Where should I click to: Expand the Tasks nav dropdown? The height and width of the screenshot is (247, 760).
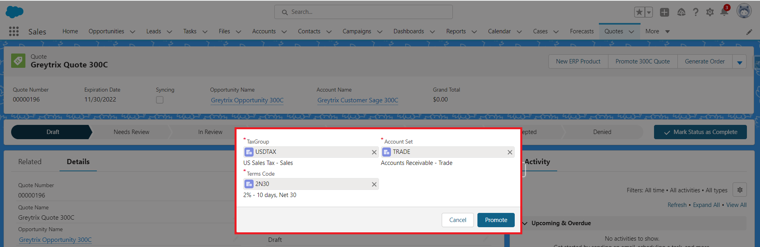coord(205,32)
